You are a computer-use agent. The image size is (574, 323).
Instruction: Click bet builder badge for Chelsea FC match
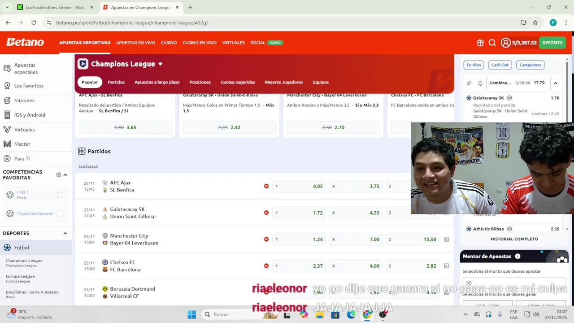266,266
